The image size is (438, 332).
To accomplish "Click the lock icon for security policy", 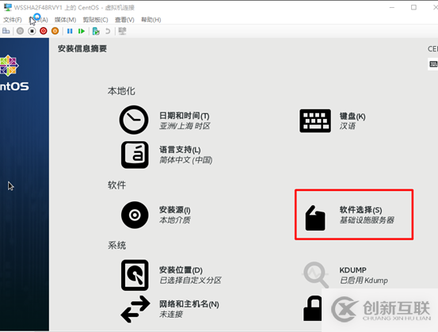I will click(x=313, y=308).
